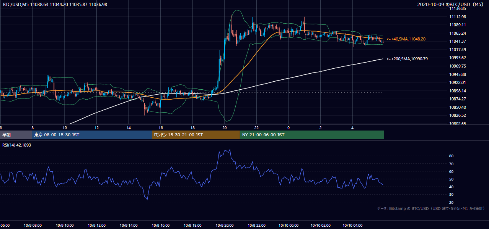489x229 pixels.
Task: Click the bottom time label 10/9 18:00
Action: [192, 226]
